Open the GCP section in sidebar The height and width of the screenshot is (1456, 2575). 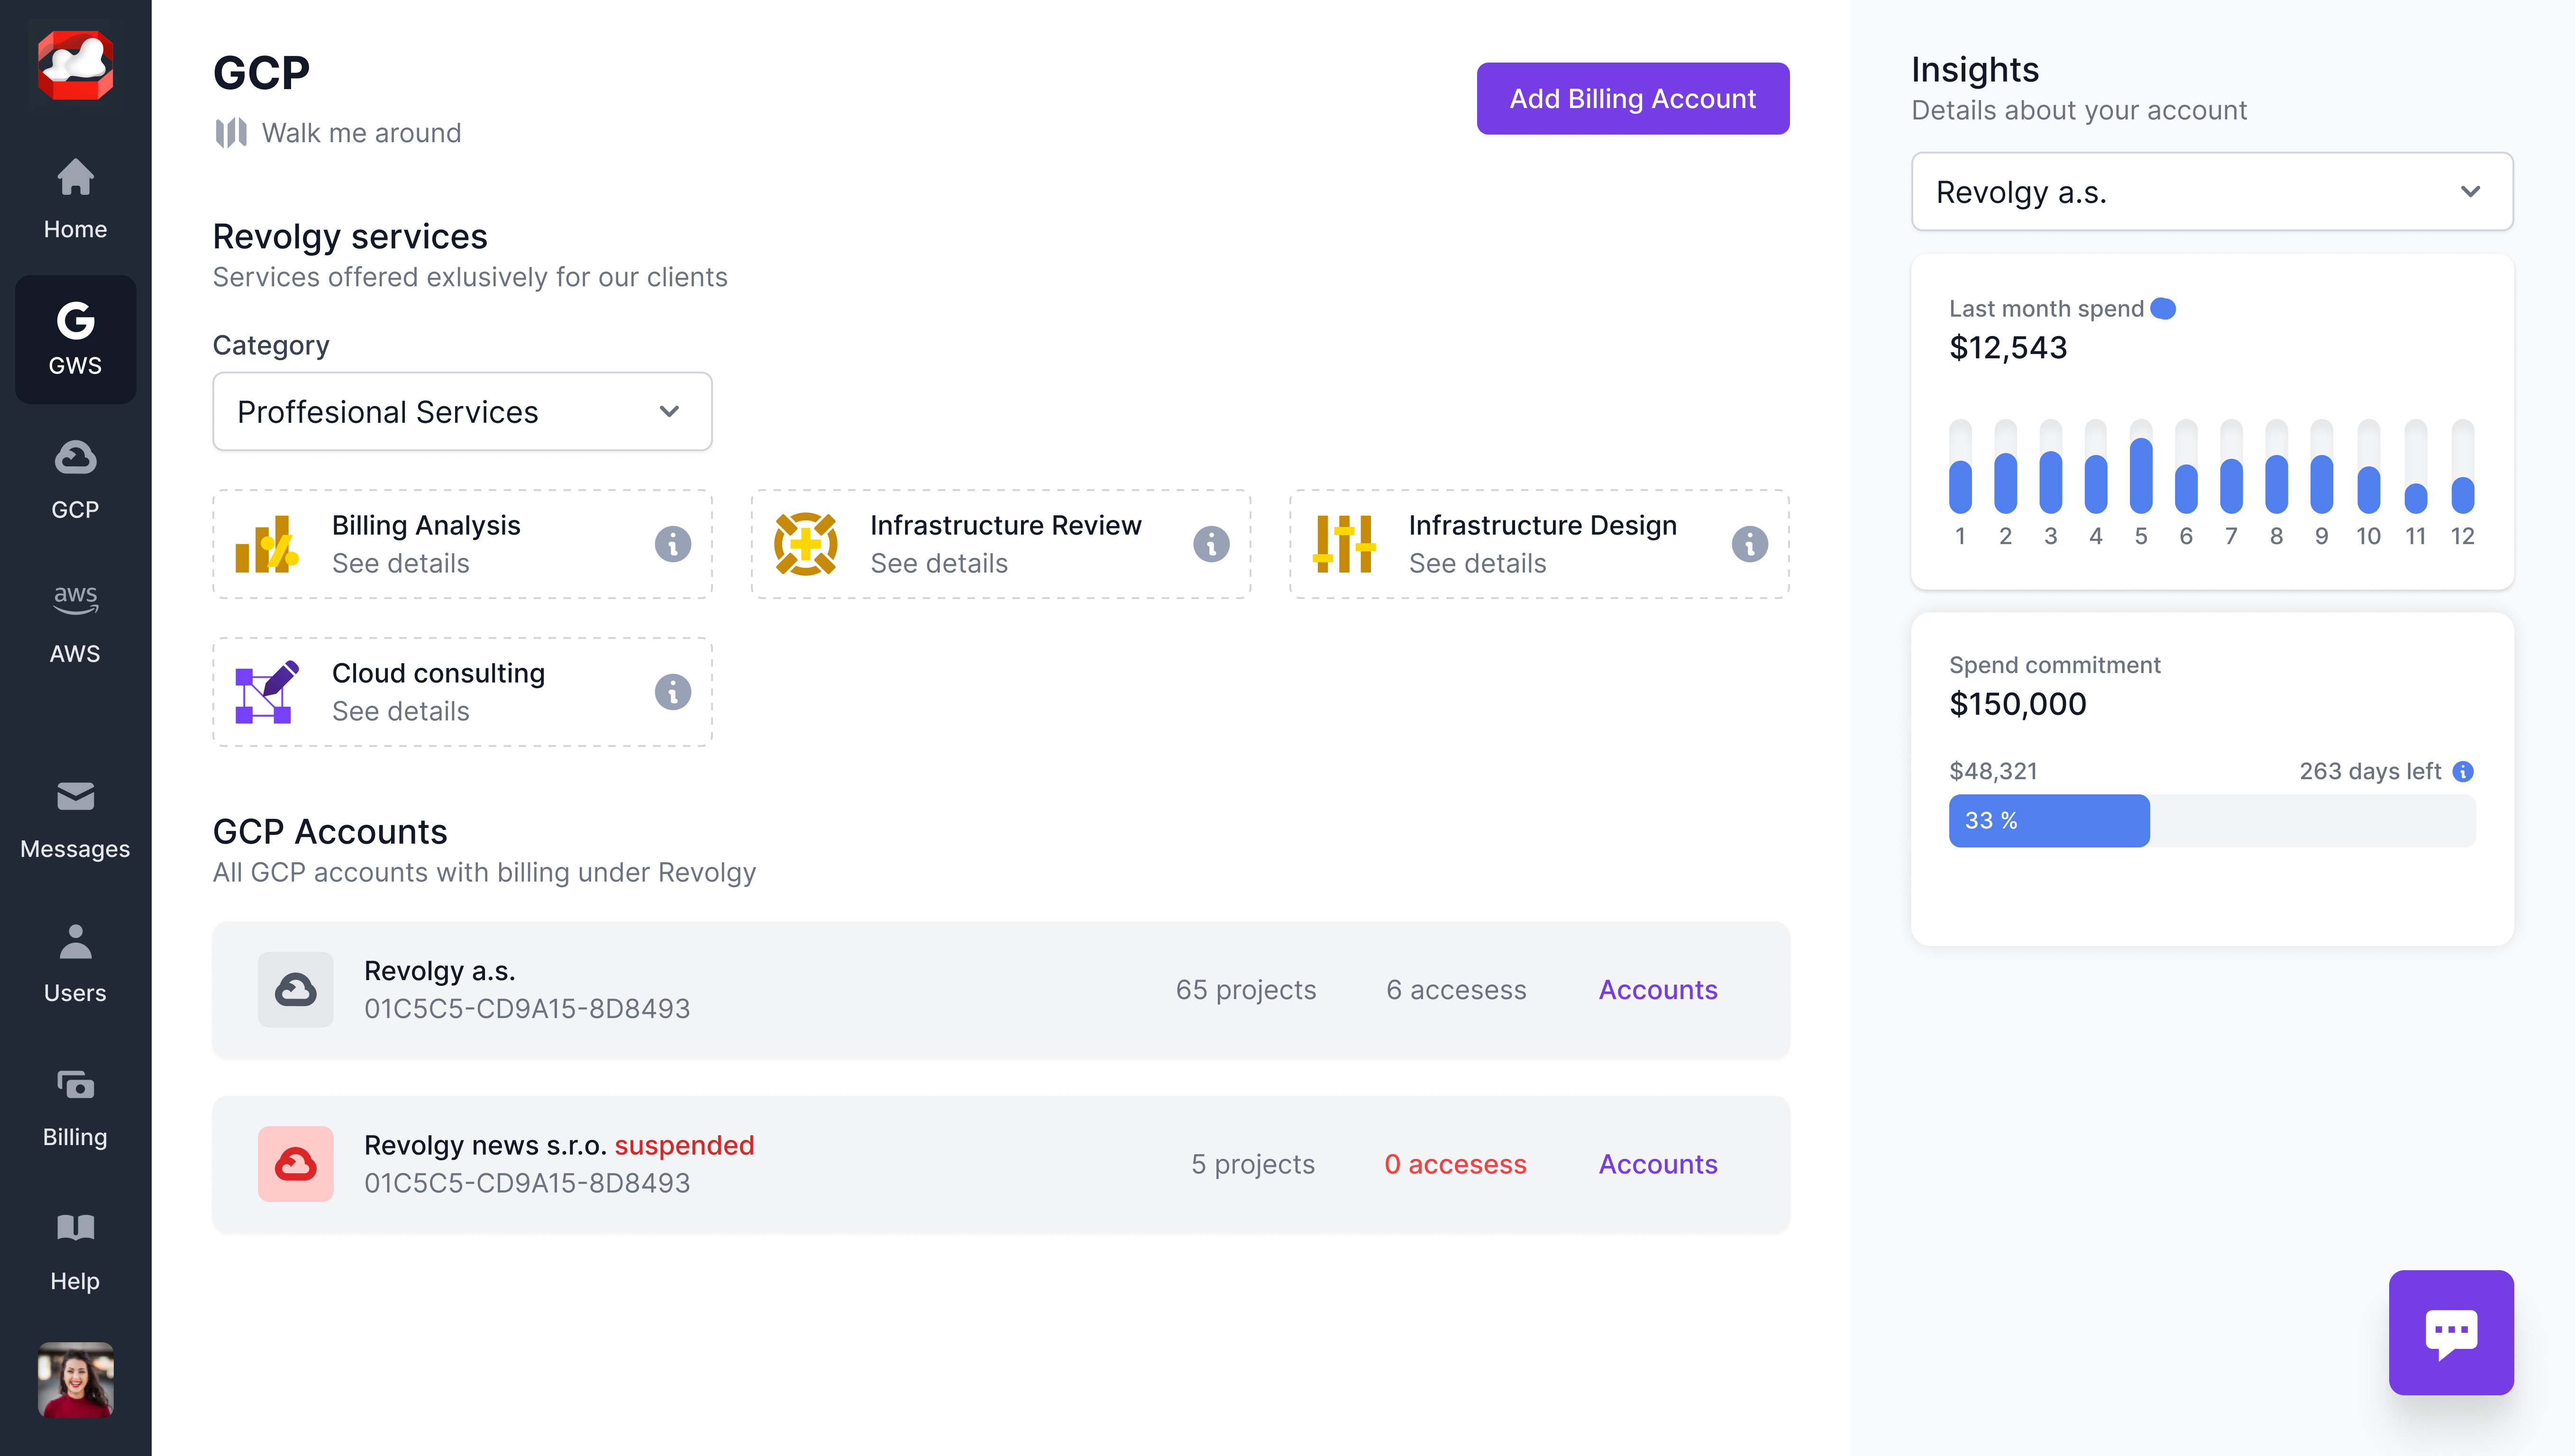point(75,480)
